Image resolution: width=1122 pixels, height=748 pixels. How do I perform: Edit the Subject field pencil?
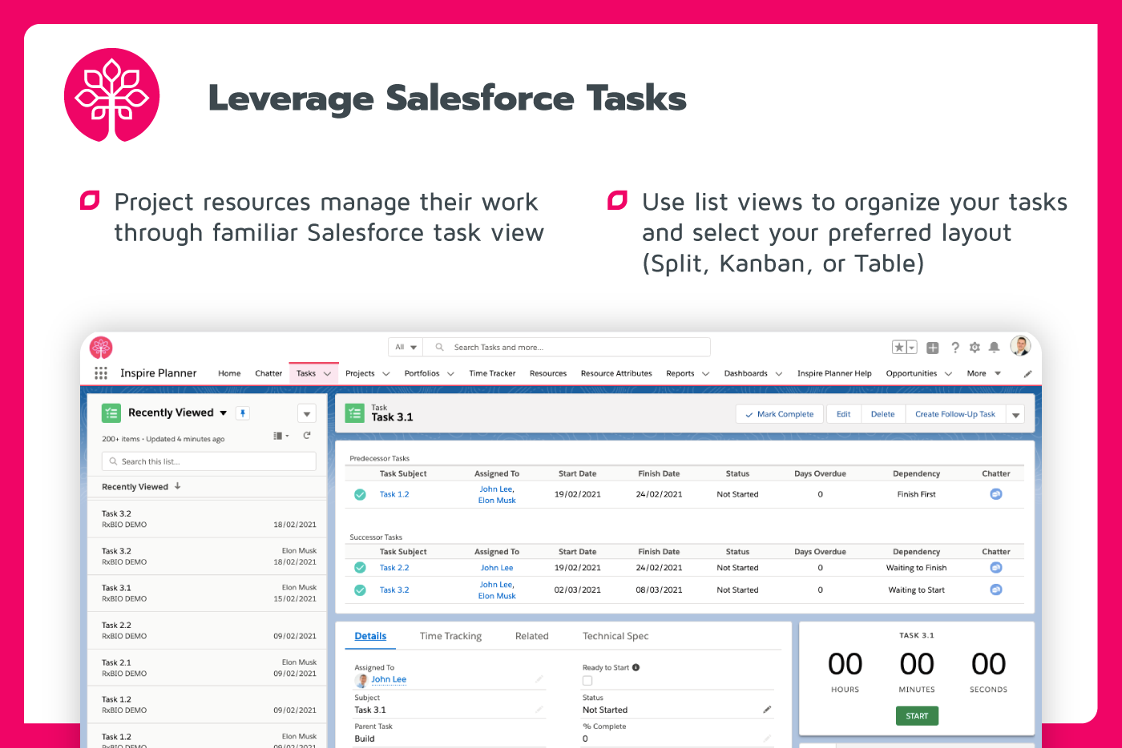click(x=539, y=710)
